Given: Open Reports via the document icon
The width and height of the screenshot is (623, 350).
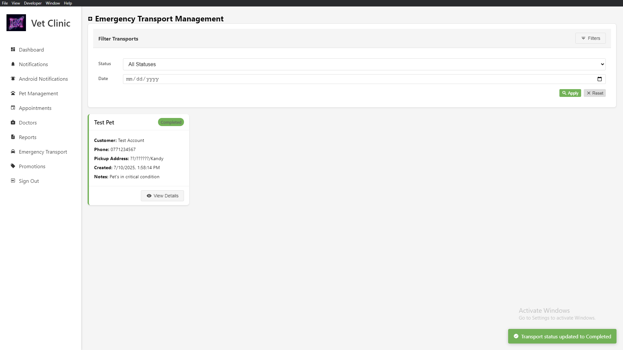Looking at the screenshot, I should point(13,137).
